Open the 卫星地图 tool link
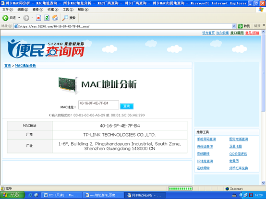Screen dimensions: 266x199 point(235,147)
